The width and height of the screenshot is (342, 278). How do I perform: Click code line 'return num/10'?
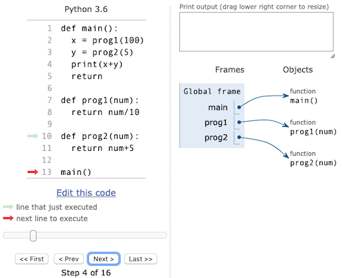point(105,112)
